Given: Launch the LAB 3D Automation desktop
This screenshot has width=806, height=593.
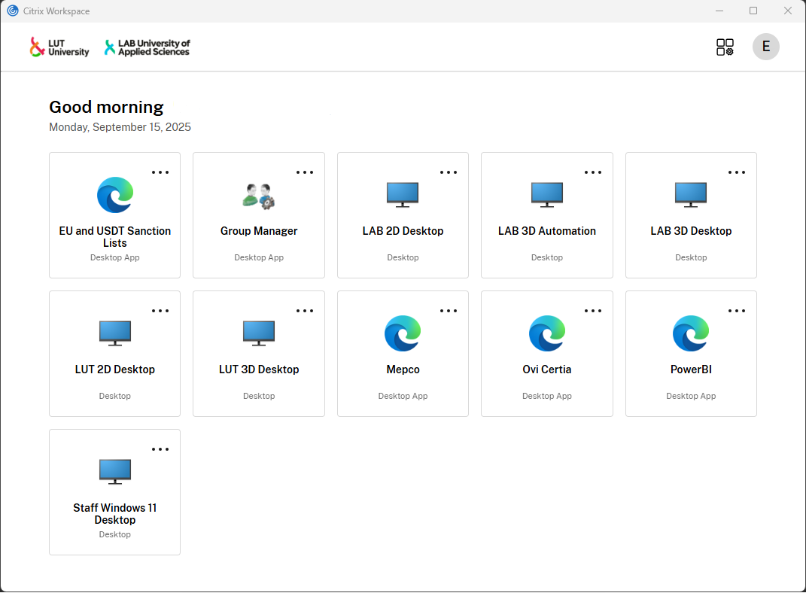Looking at the screenshot, I should point(546,195).
